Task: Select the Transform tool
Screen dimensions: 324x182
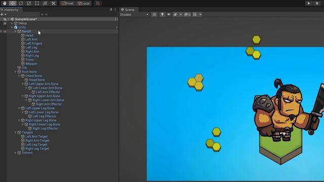Action: coord(45,4)
